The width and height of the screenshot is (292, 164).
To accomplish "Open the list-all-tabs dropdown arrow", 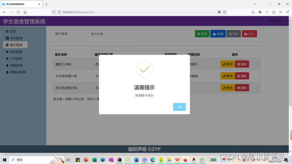I will pos(254,4).
